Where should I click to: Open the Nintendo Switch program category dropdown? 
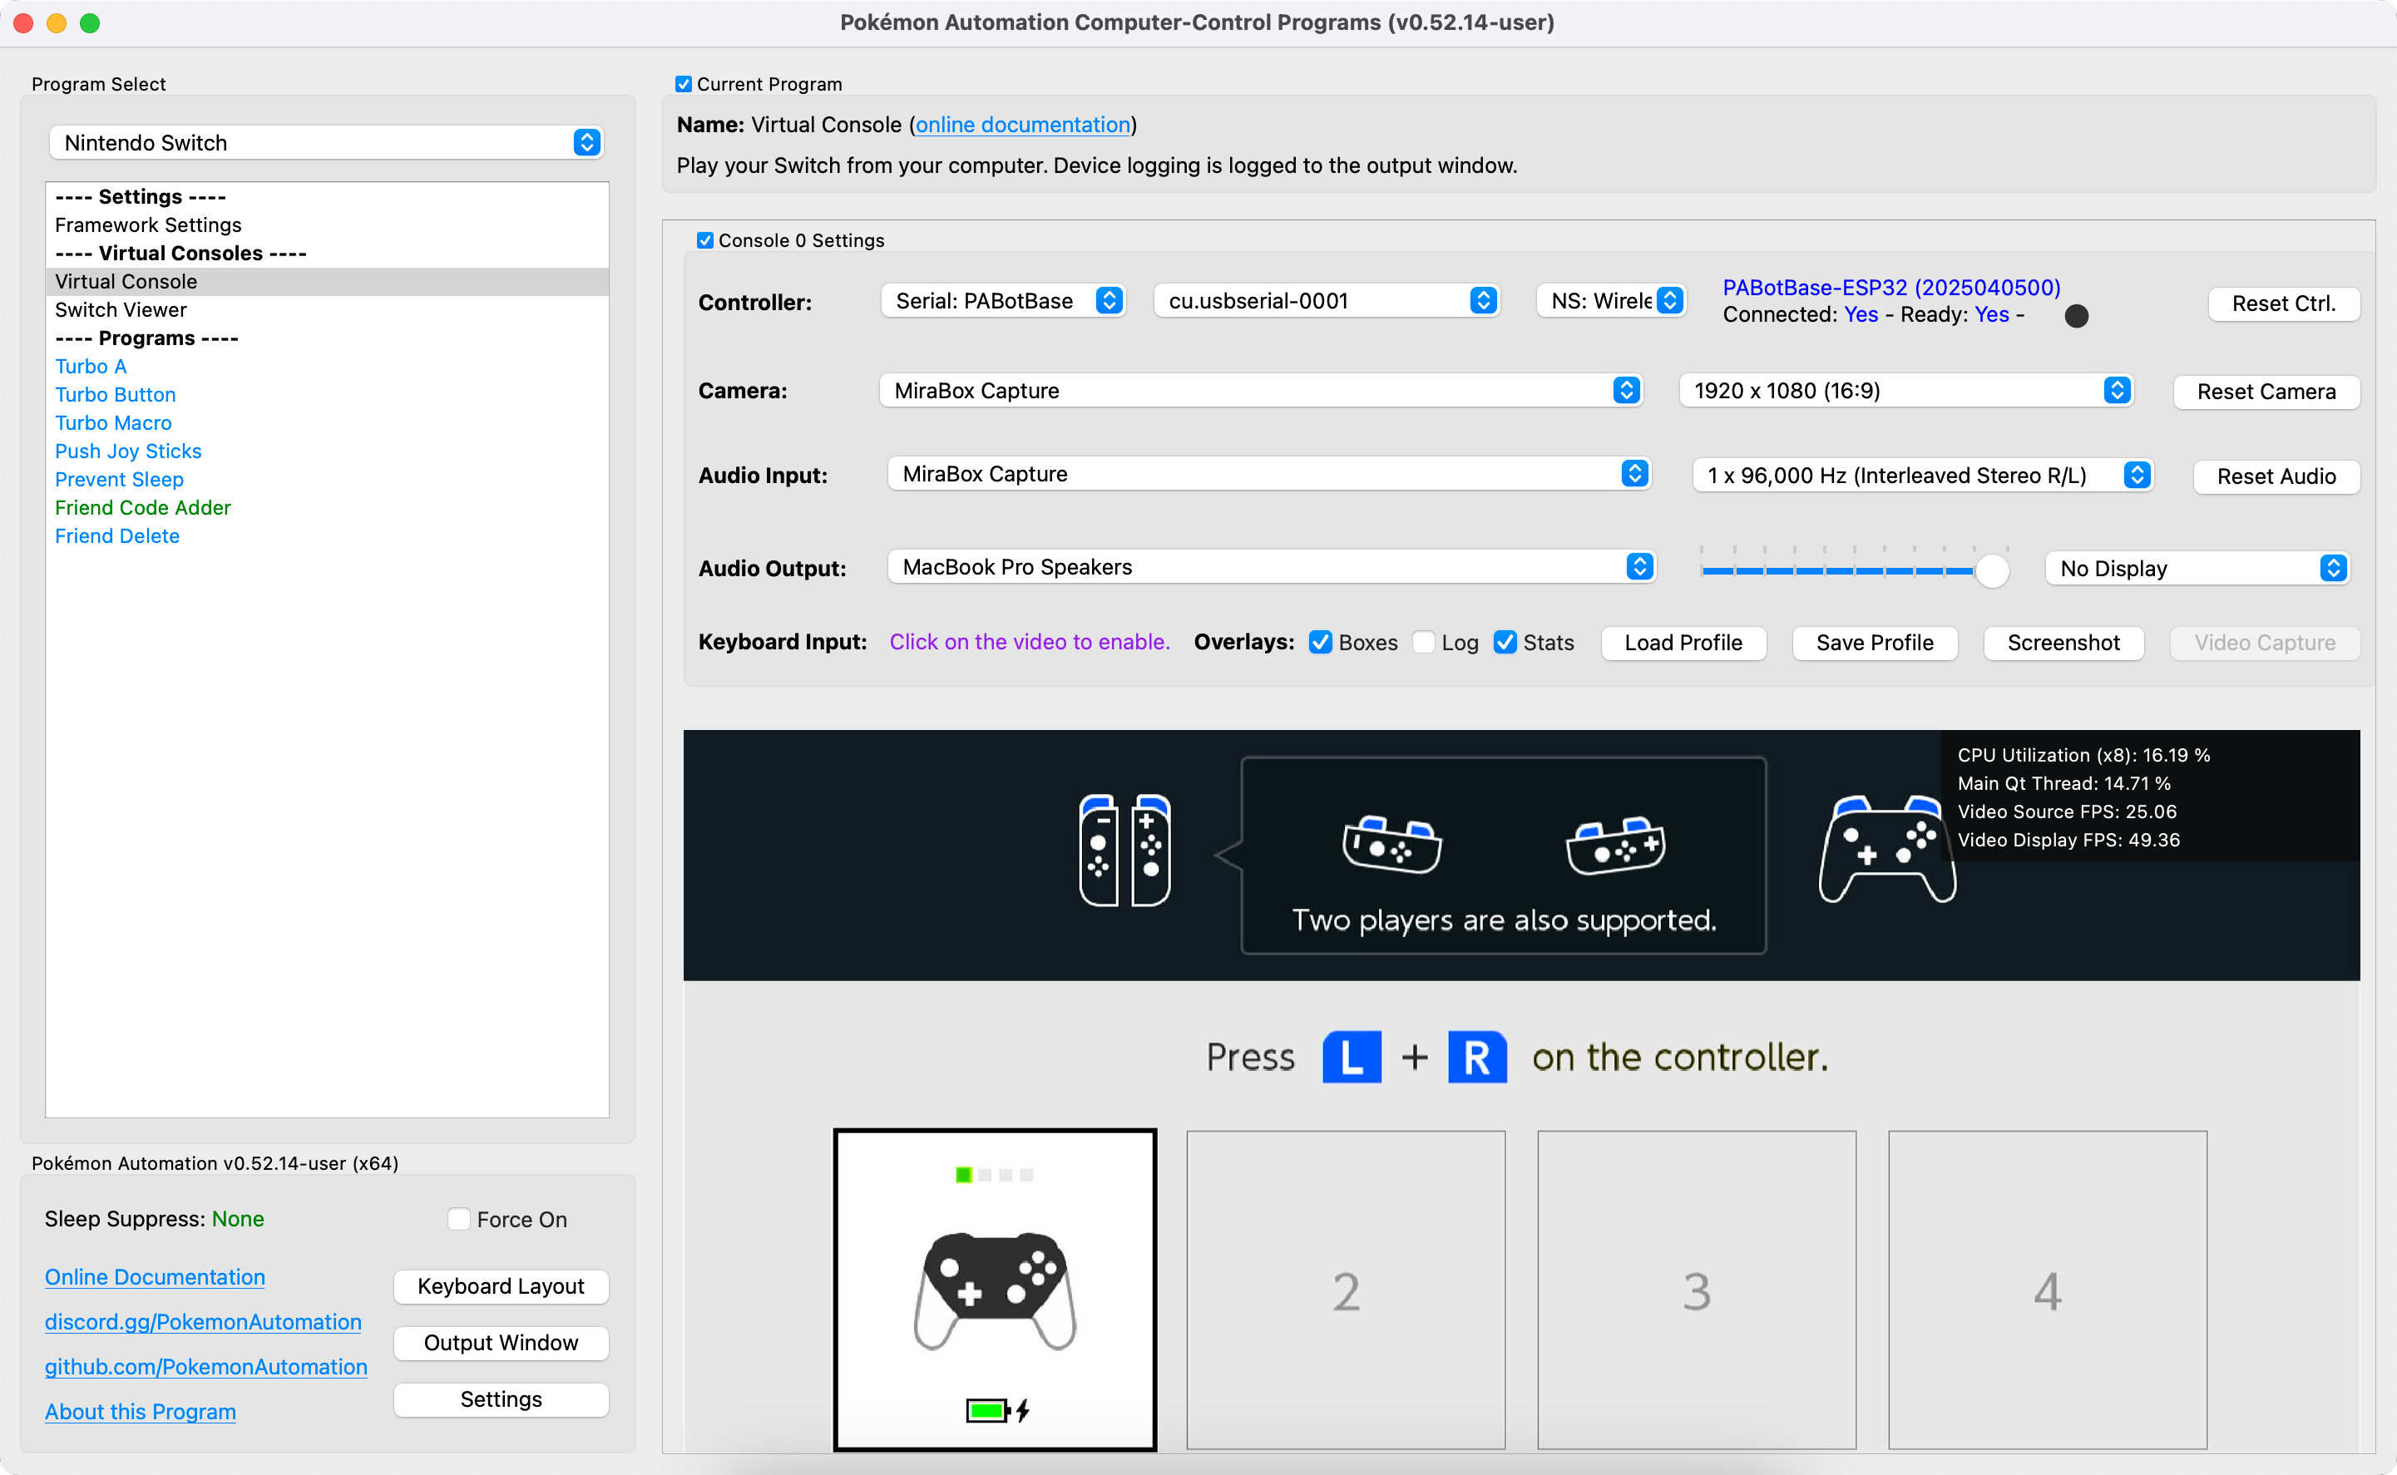point(326,142)
